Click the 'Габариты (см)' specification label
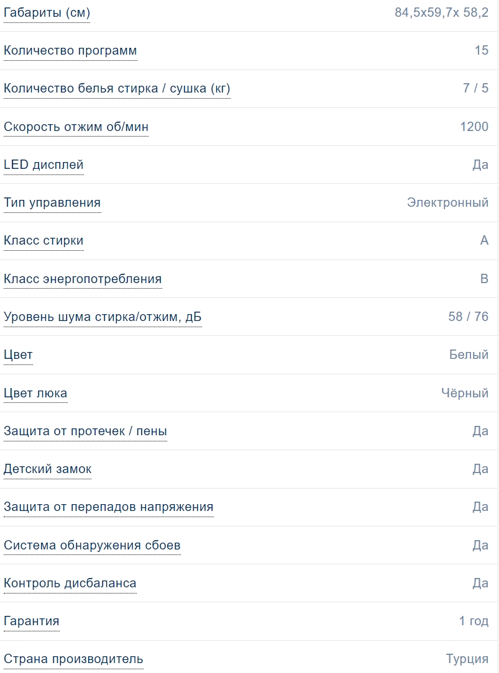The image size is (499, 673). pos(47,12)
